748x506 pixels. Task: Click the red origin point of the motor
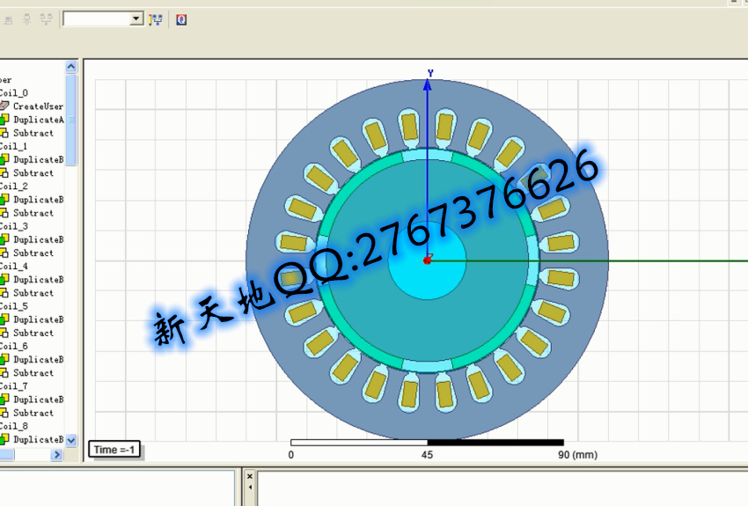(427, 260)
